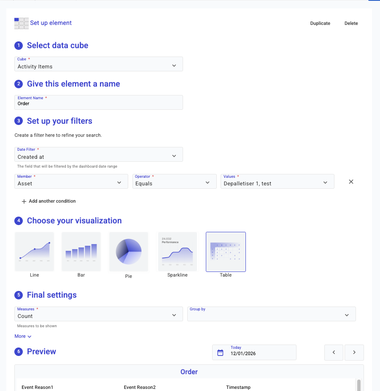Screen dimensions: 380x391
Task: Open the Group by dropdown
Action: tap(271, 314)
